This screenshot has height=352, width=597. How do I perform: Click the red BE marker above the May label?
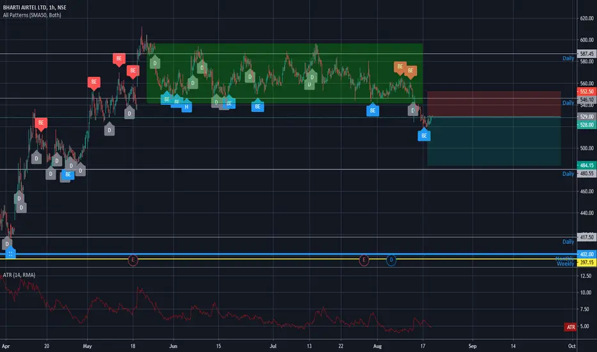point(94,82)
